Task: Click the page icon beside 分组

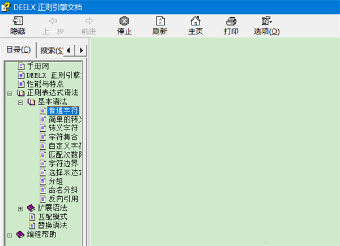Action: [x=43, y=182]
